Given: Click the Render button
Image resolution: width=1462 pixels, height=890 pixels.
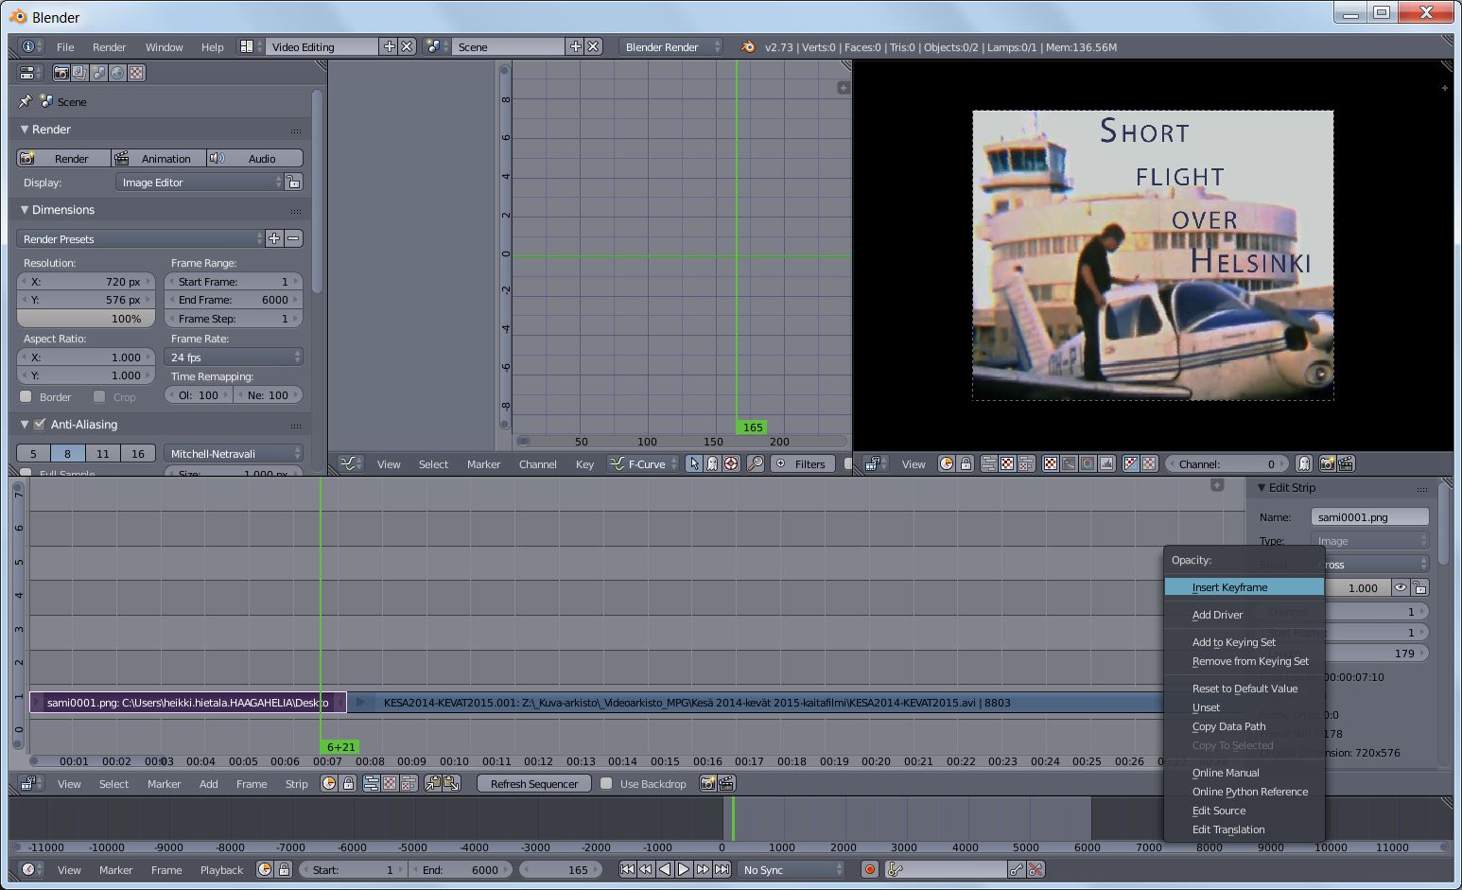Looking at the screenshot, I should [64, 158].
